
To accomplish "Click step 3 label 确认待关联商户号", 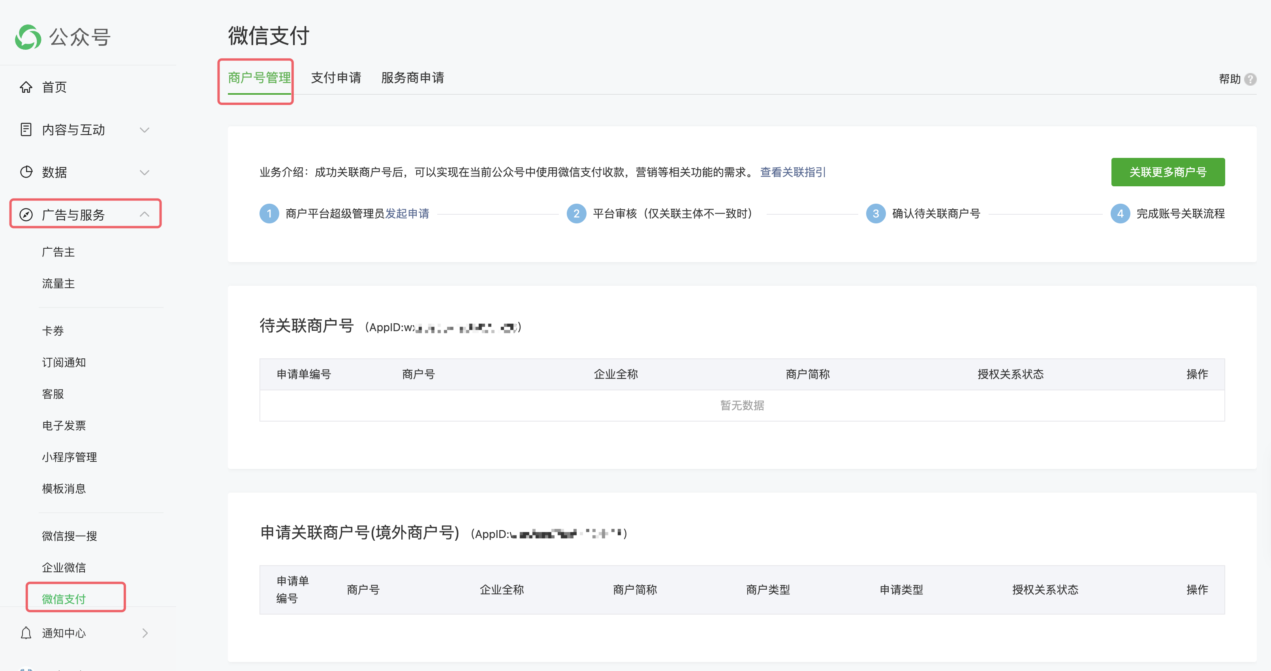I will point(936,214).
